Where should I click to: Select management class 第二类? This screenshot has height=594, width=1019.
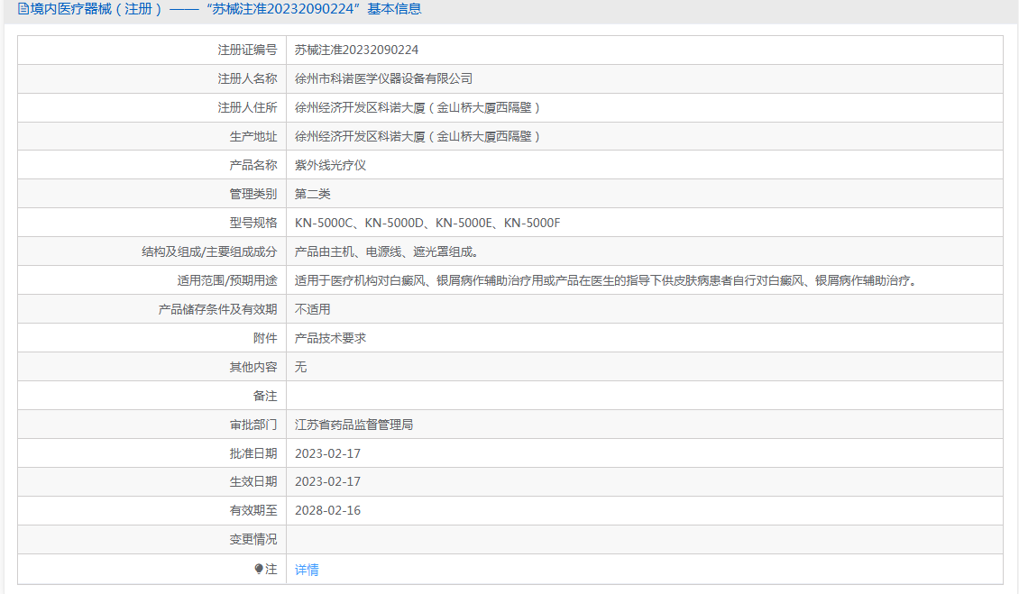313,194
